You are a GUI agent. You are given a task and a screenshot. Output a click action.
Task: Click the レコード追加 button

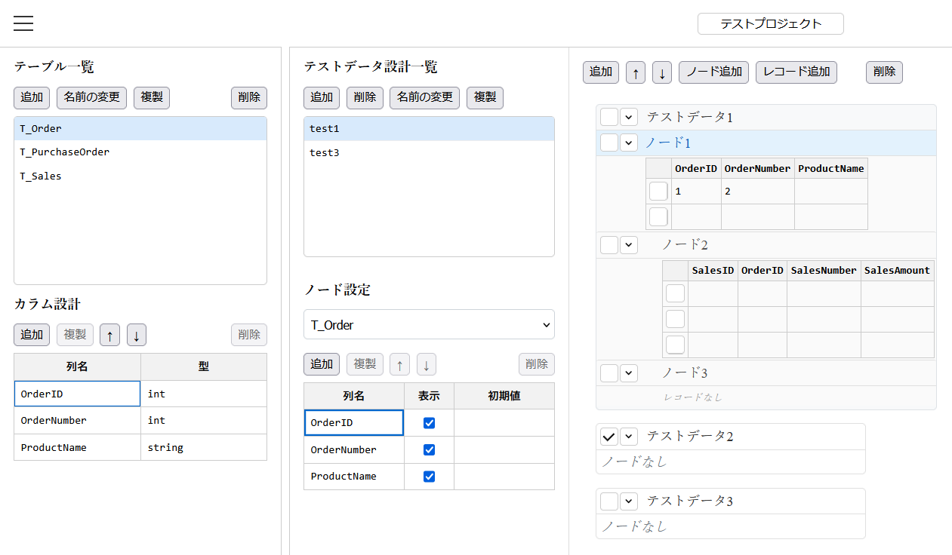pos(796,72)
